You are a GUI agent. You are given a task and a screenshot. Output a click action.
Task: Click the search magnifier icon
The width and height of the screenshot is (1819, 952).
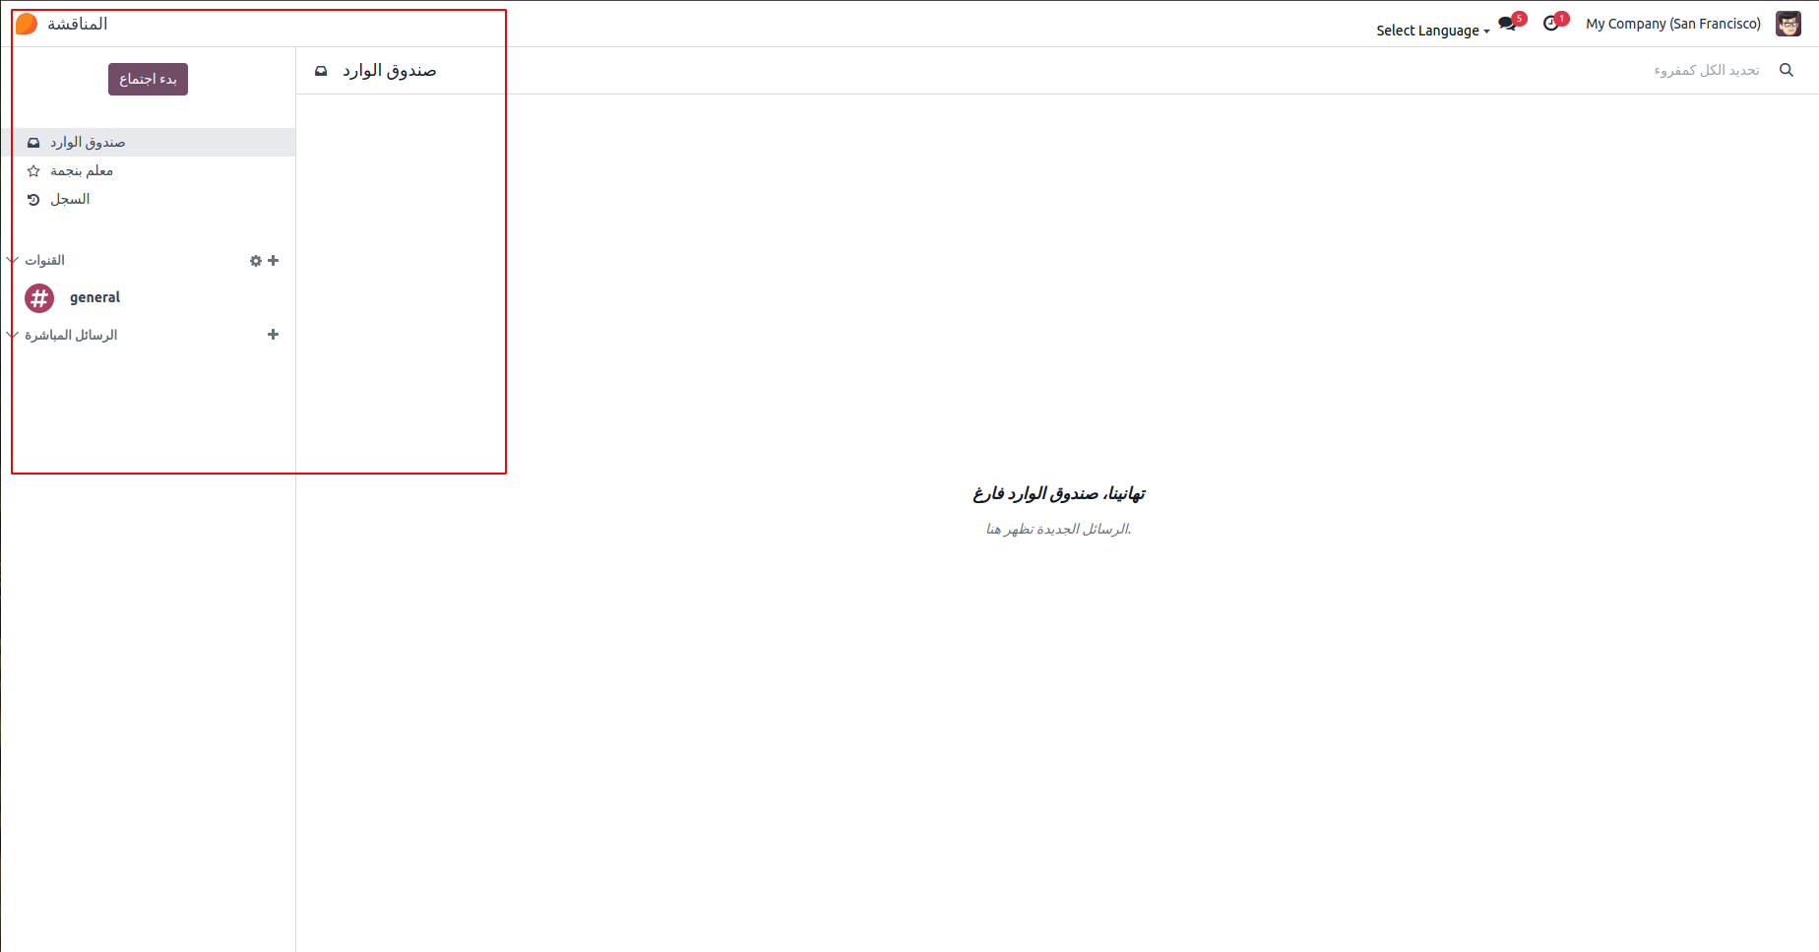1787,70
